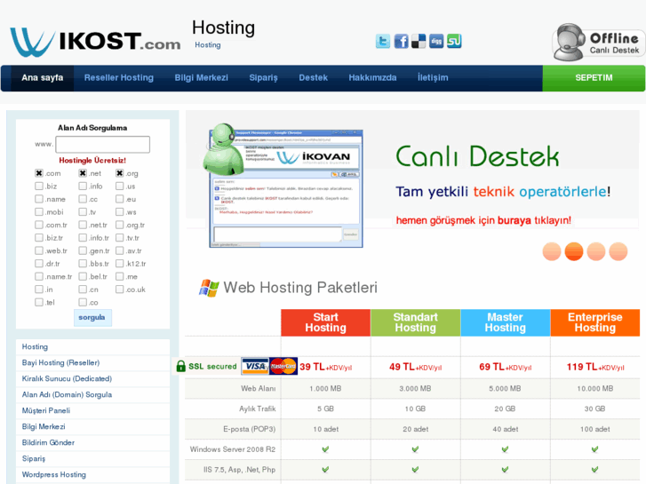
Task: Click the Windows Server 2008 R2 row label
Action: [232, 449]
